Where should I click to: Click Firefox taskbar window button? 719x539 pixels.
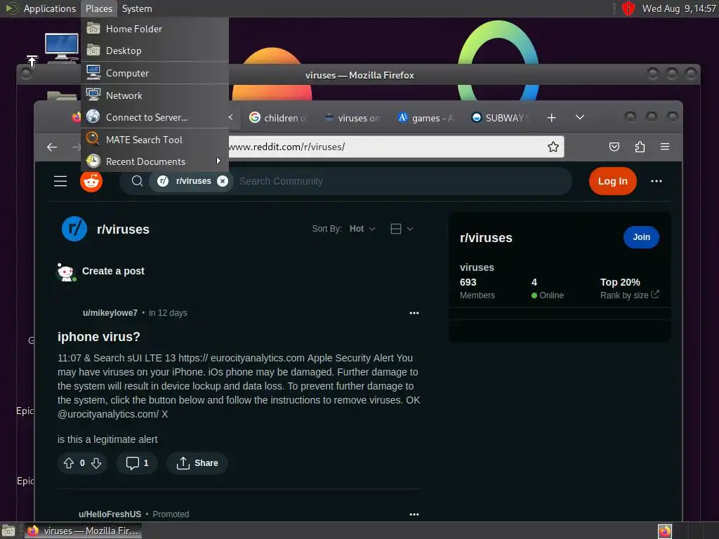[83, 531]
